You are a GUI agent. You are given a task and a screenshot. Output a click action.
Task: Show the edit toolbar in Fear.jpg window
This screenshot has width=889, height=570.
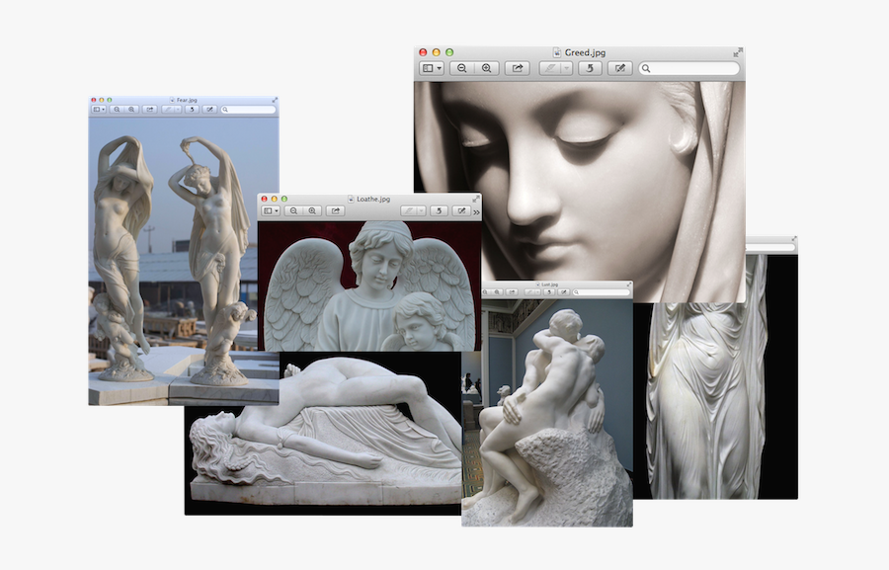(209, 110)
